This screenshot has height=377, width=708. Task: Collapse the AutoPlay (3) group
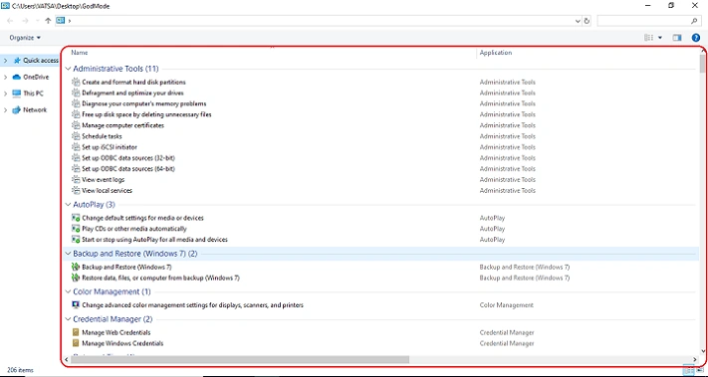[x=68, y=205]
